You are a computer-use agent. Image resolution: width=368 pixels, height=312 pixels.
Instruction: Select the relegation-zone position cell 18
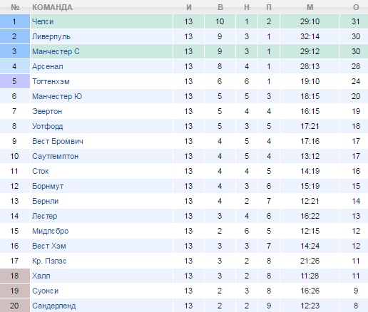point(15,276)
